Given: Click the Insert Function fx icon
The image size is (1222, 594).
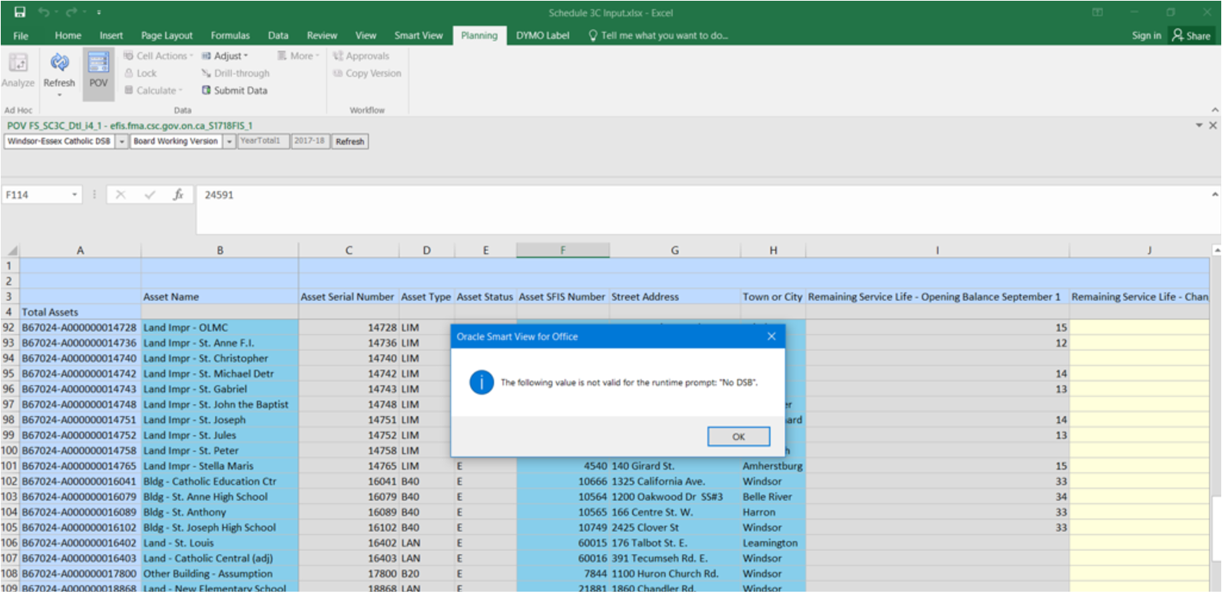Looking at the screenshot, I should pos(177,195).
